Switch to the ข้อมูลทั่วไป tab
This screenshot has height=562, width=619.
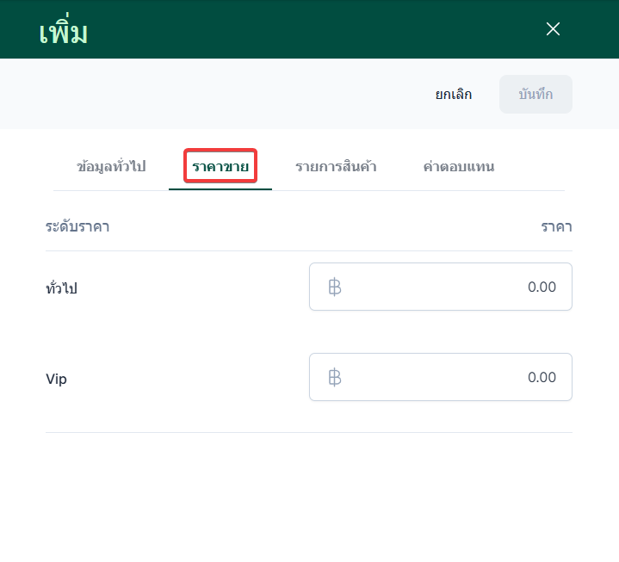pos(111,166)
